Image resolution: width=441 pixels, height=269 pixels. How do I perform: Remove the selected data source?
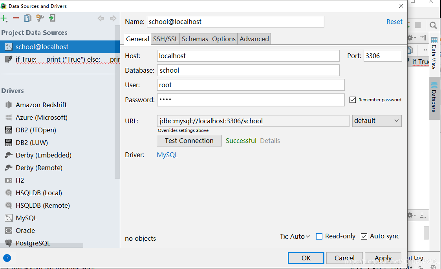pyautogui.click(x=16, y=18)
